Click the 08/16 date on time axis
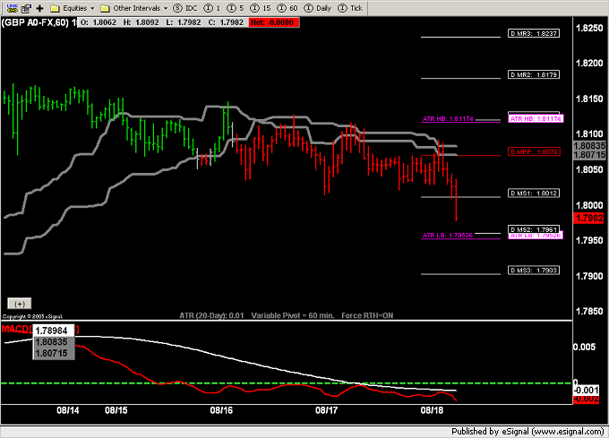The image size is (609, 438). point(221,410)
